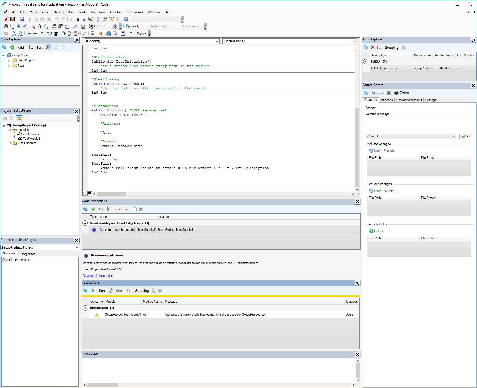Click the Go commit button
This screenshot has height=388, width=477.
tap(466, 136)
